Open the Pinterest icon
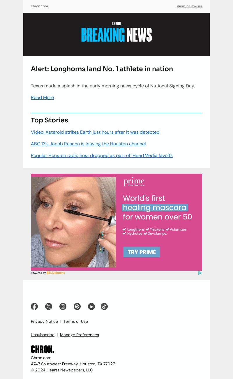 (77, 306)
